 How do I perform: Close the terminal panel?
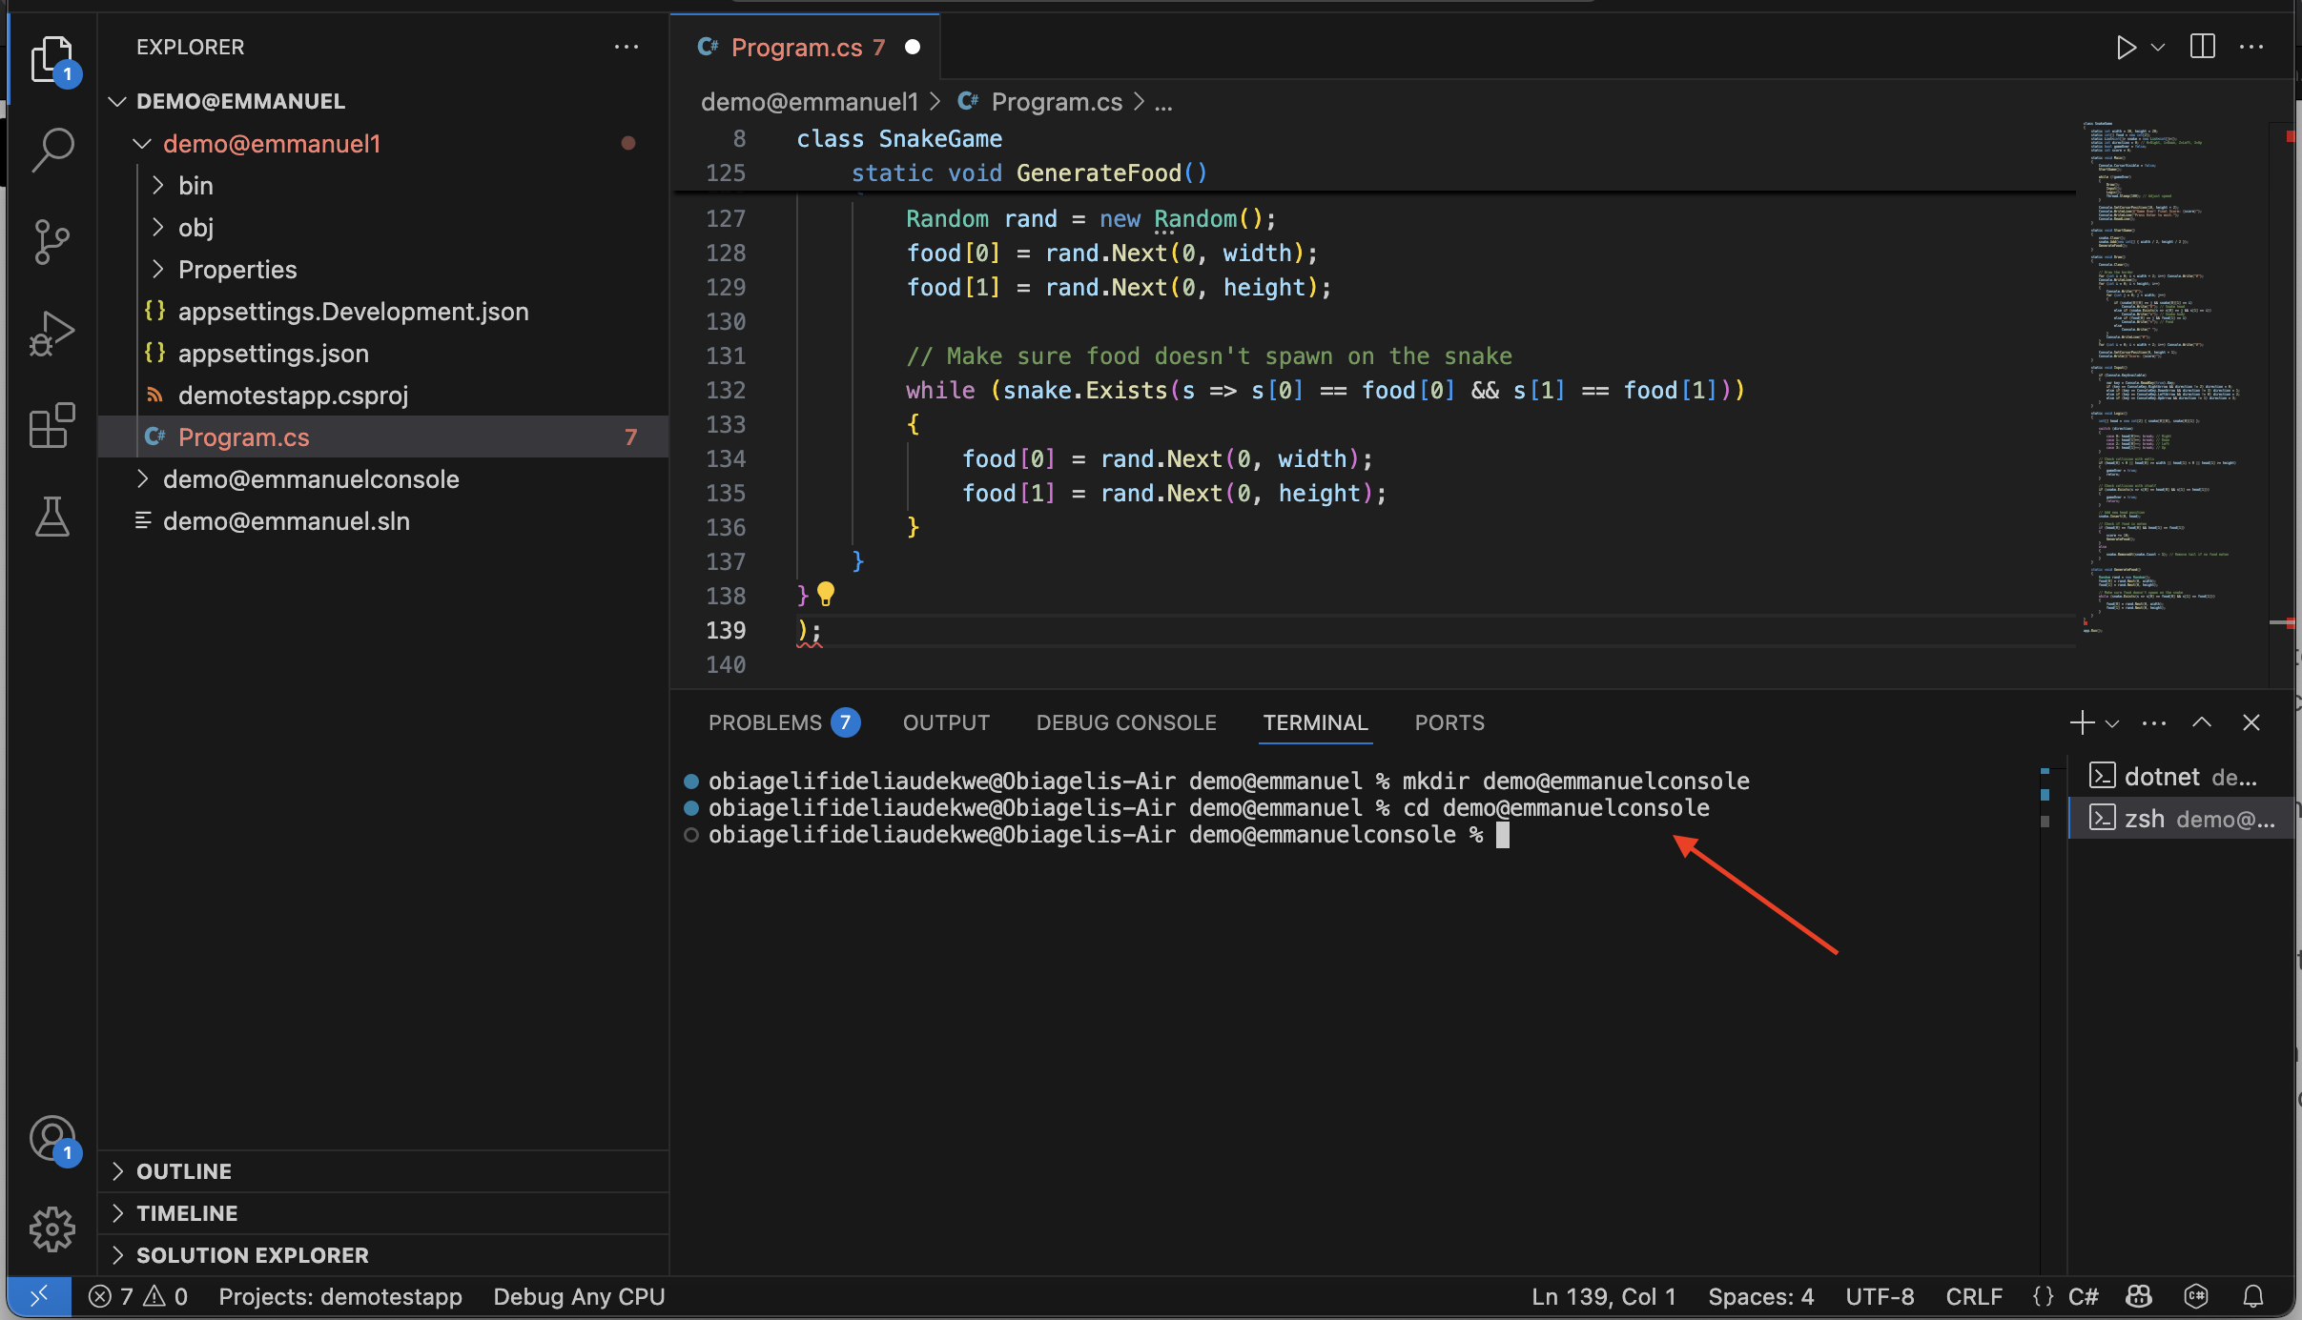click(x=2251, y=722)
